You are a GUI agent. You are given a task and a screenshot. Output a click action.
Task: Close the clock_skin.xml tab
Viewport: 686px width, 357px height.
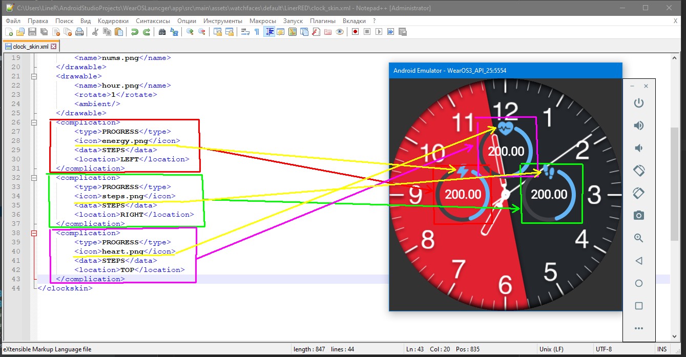point(53,46)
